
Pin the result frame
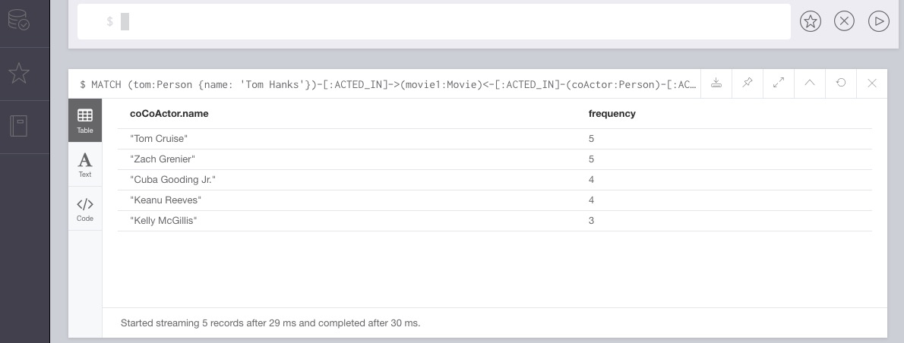pyautogui.click(x=747, y=83)
